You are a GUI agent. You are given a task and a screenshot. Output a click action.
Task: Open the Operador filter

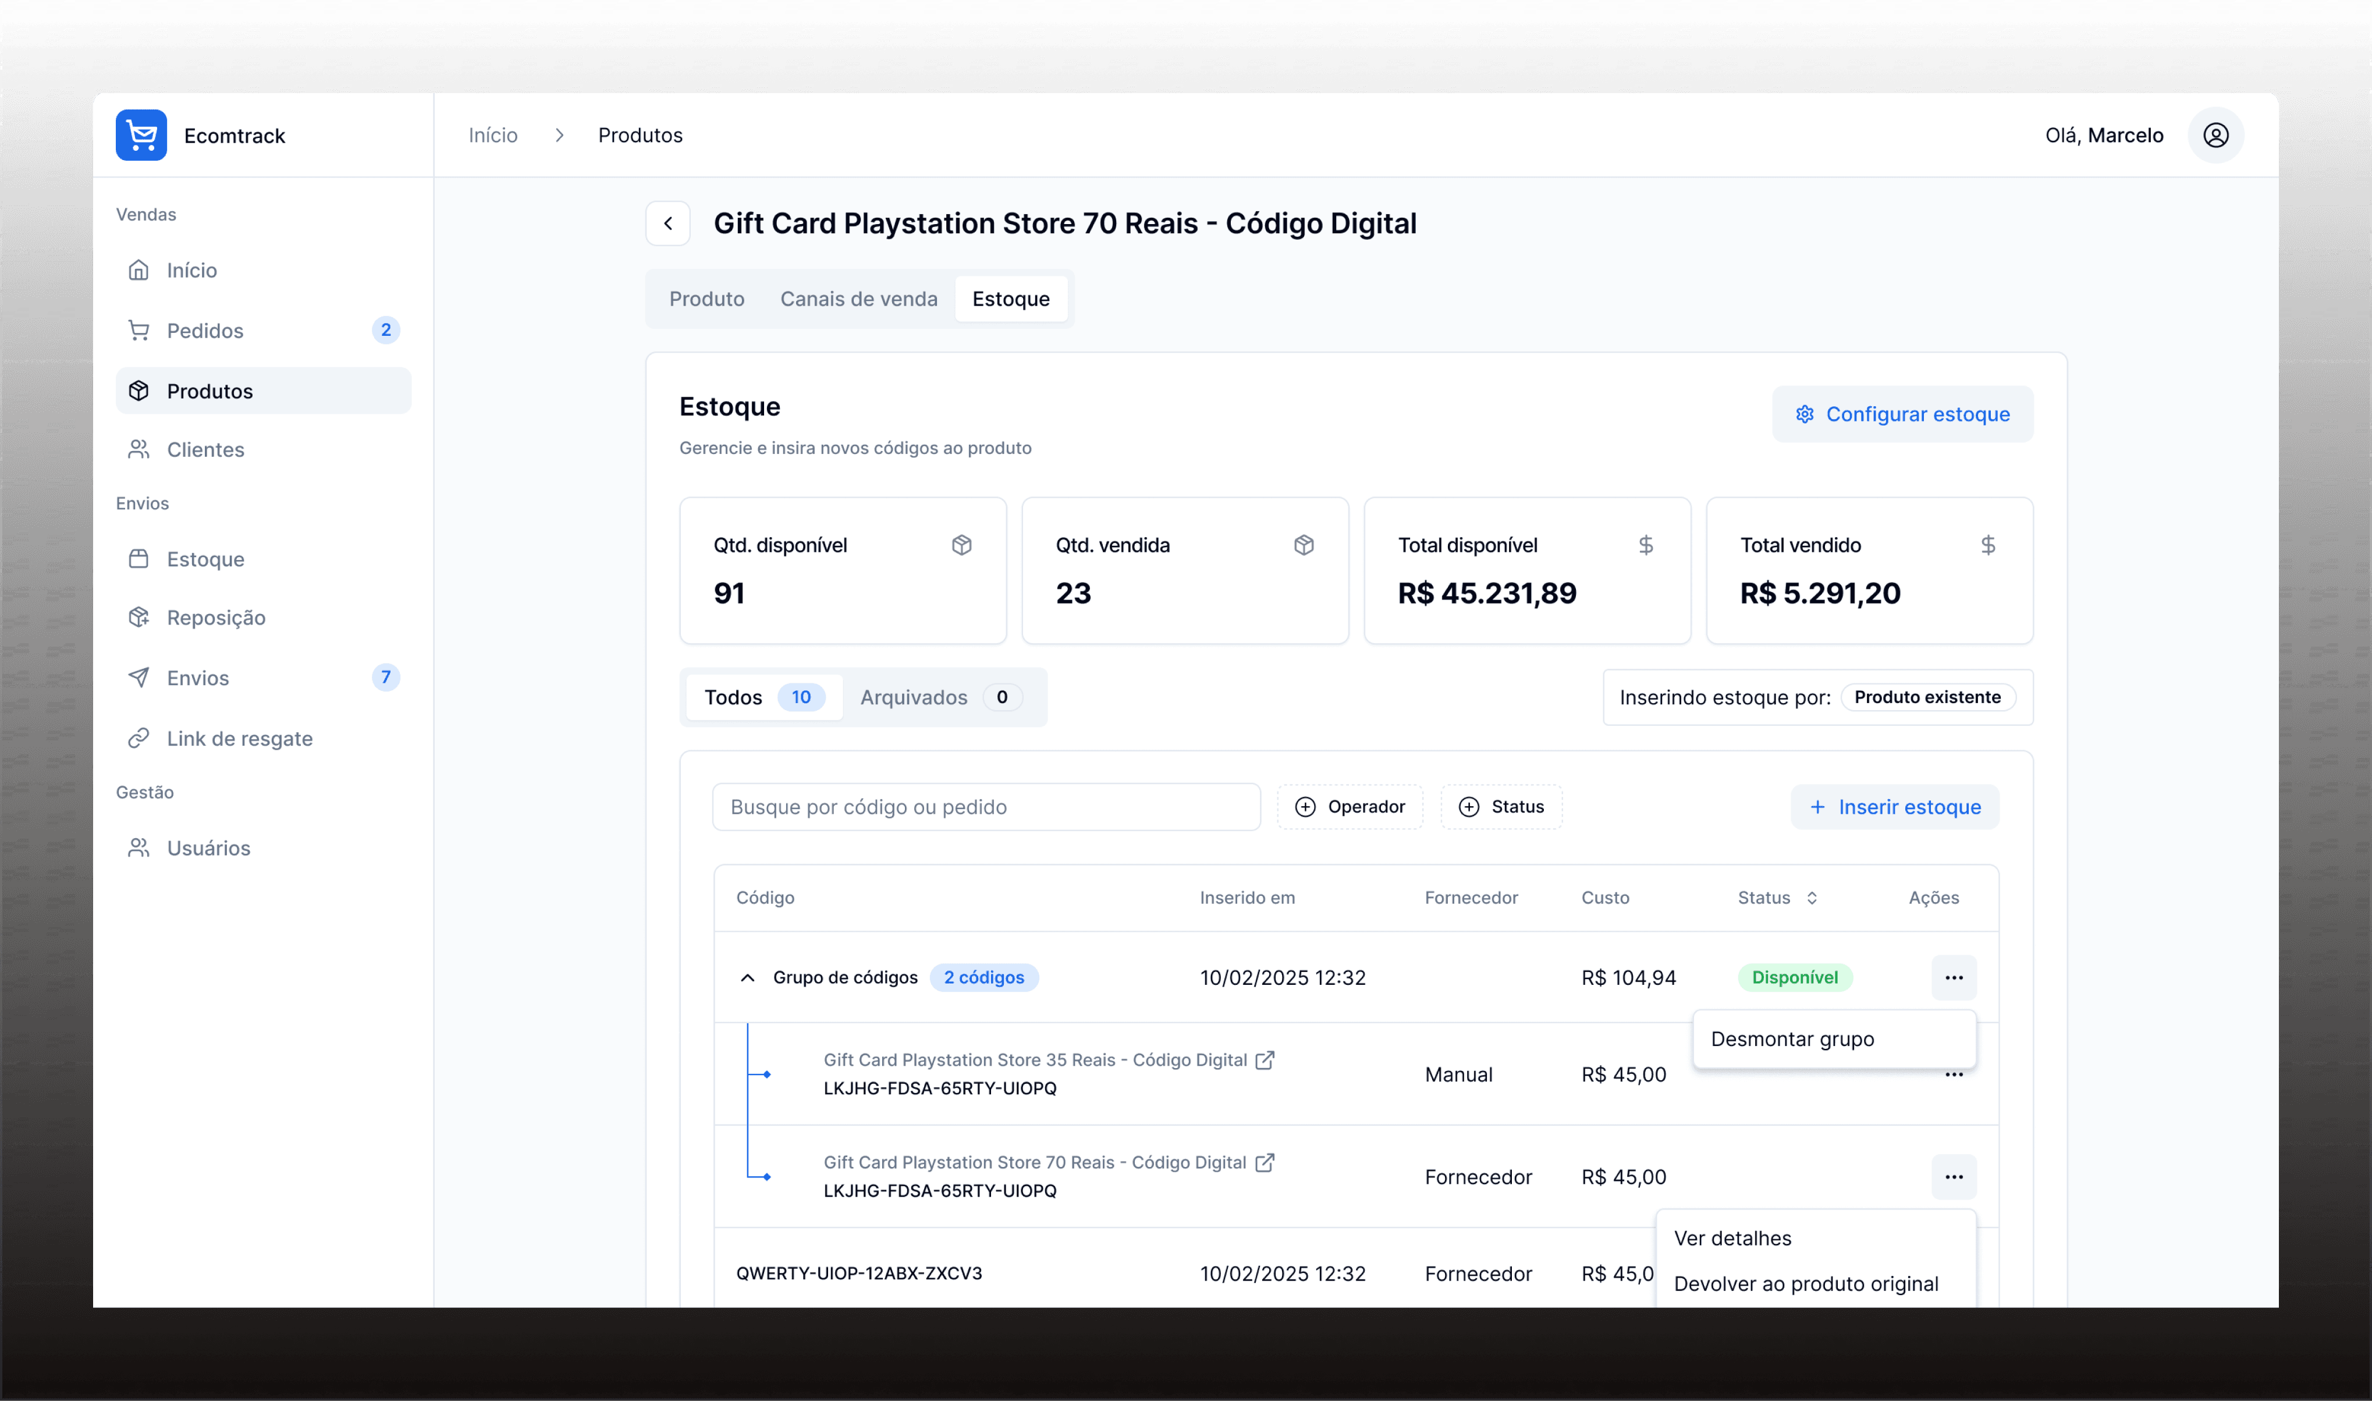[1349, 807]
